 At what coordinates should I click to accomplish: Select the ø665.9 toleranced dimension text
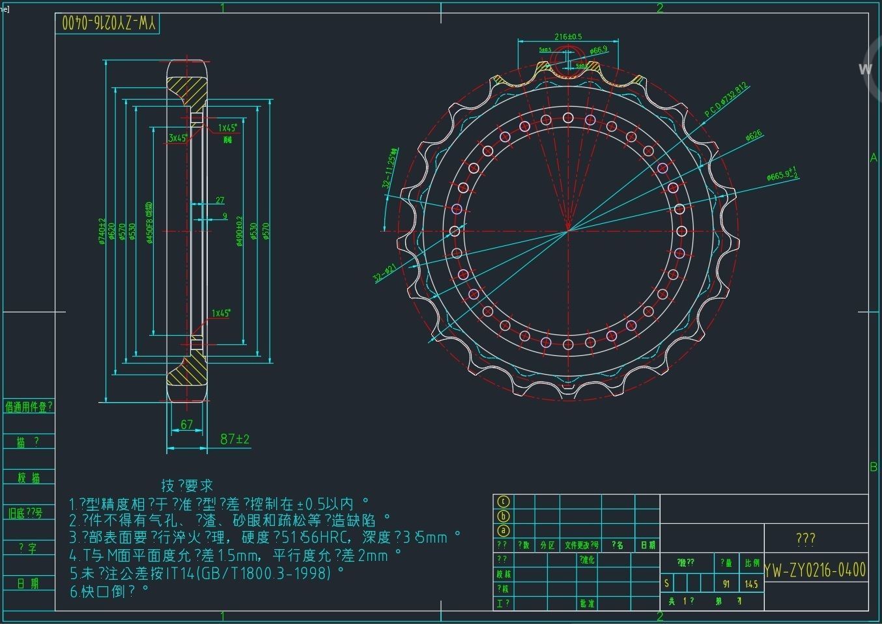(782, 174)
